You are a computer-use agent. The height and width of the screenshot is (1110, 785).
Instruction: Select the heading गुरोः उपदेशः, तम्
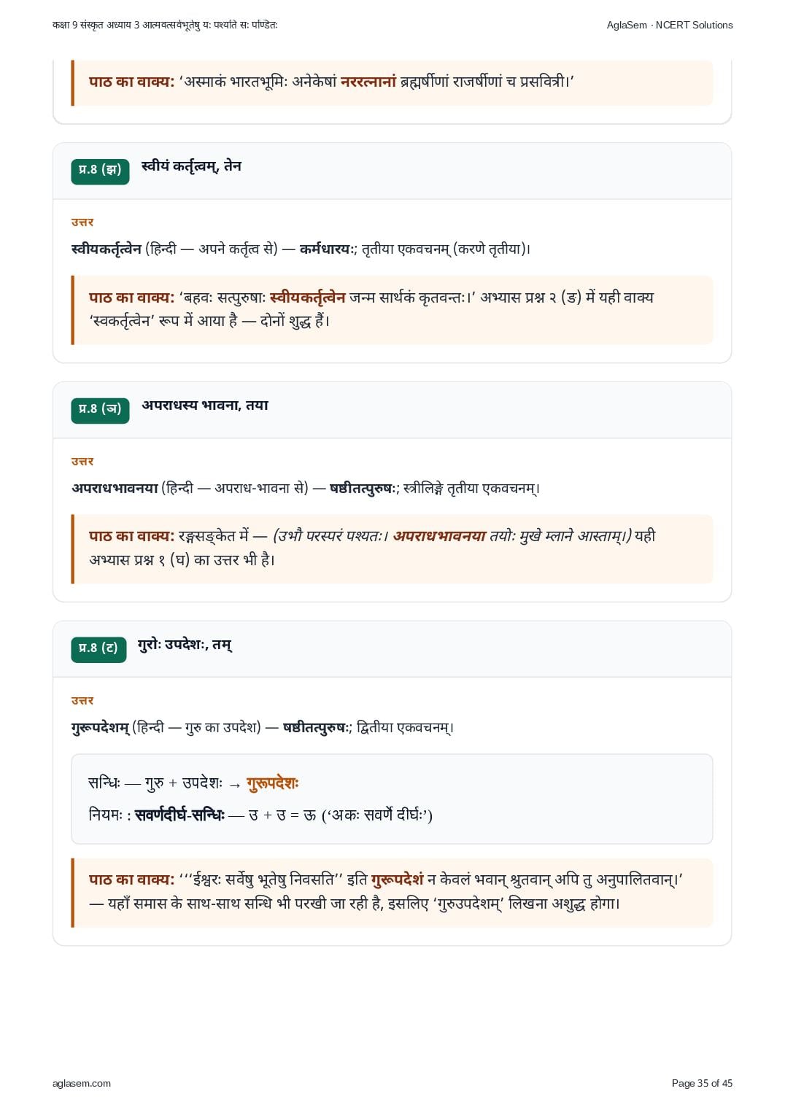coord(185,645)
